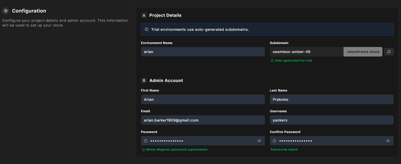
Task: Click the Passwords match message
Action: tap(284, 149)
